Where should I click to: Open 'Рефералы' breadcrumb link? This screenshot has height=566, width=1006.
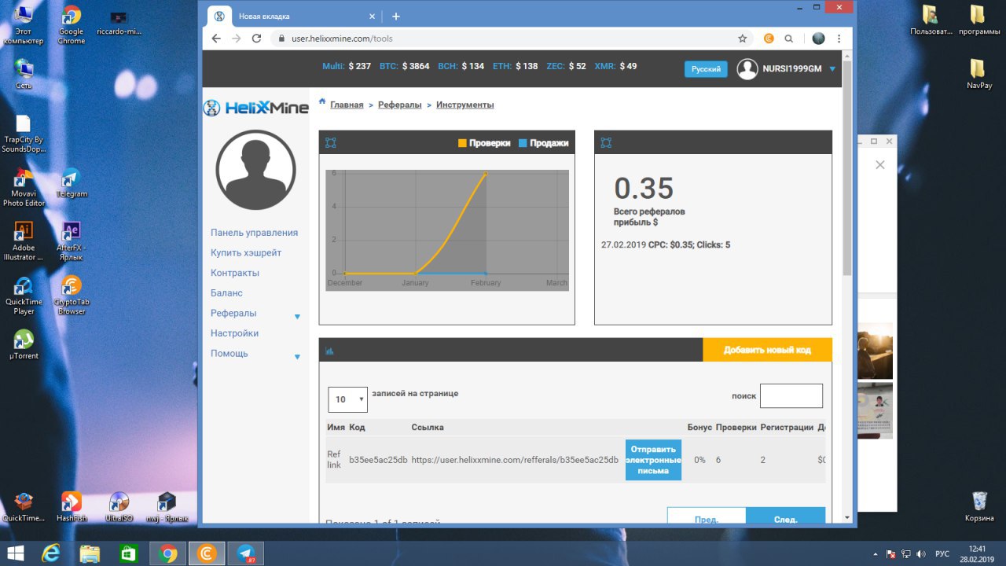[400, 105]
